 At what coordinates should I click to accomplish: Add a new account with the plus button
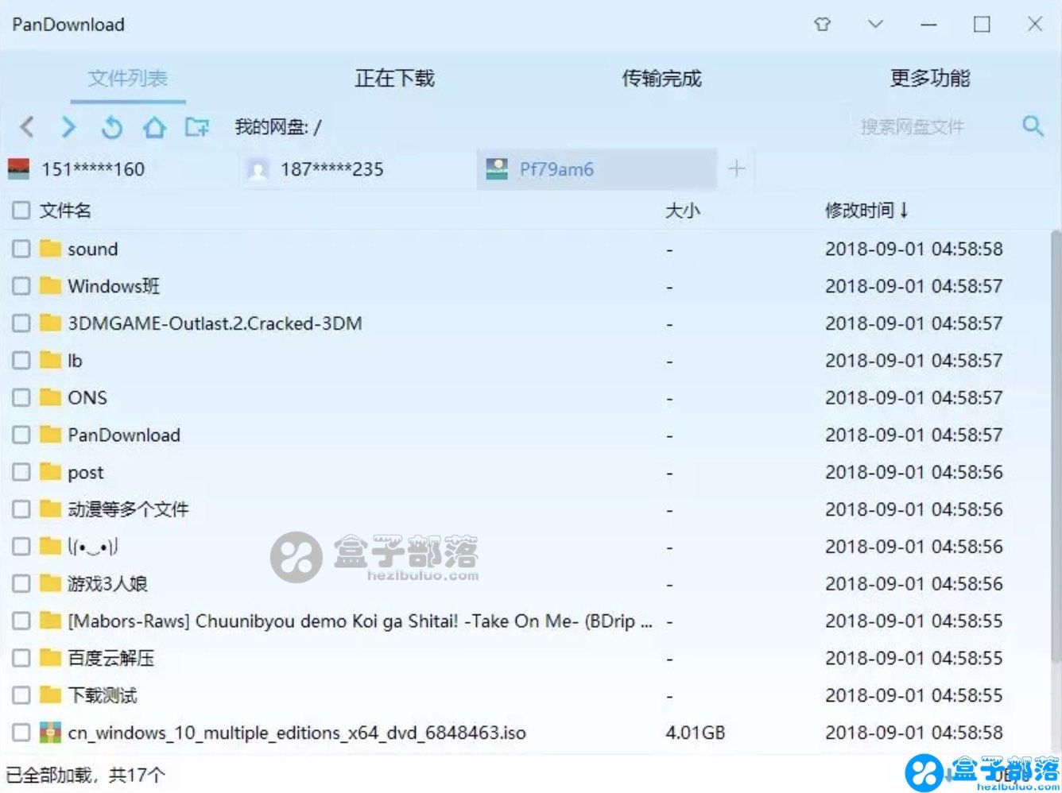(737, 168)
